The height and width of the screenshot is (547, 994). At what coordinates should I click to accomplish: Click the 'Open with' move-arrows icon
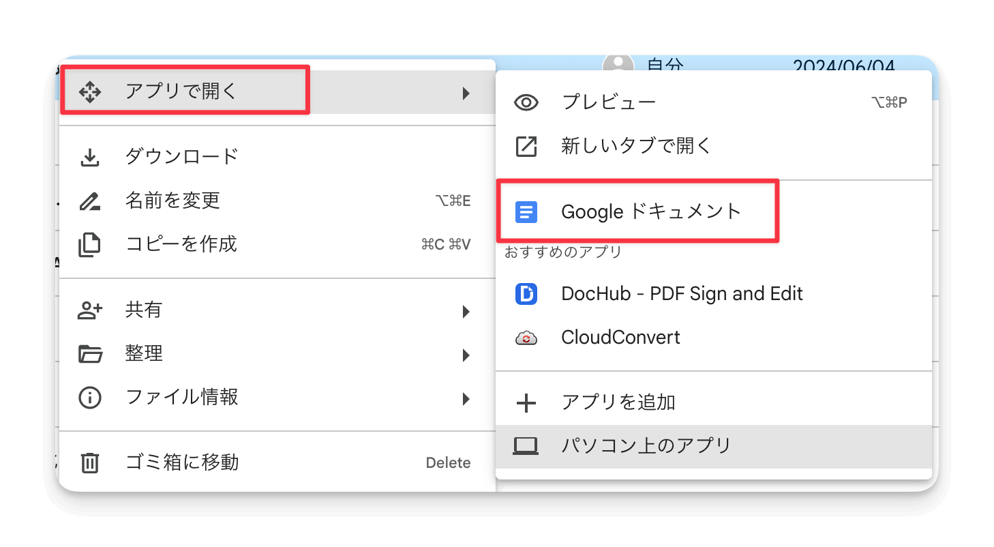coord(90,91)
